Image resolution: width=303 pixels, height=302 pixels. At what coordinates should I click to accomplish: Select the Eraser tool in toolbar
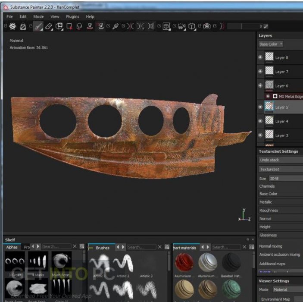click(49, 26)
